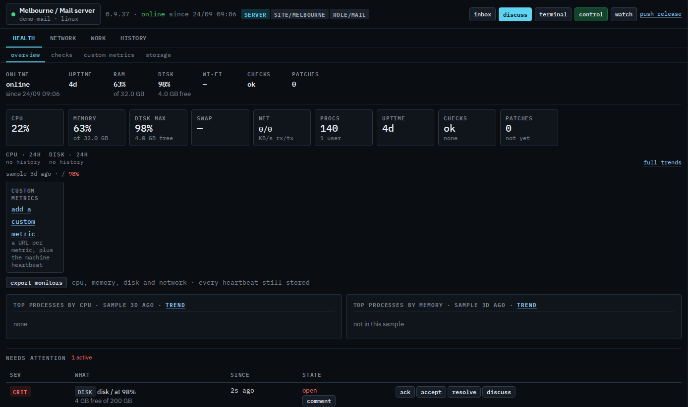Screen dimensions: 688x407
Task: Click the red 98% sample value
Action: click(74, 174)
